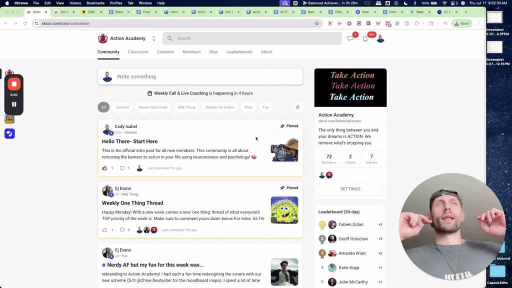Open the Apple menu
Screen dimensions: 512x288
(x=7, y=3)
